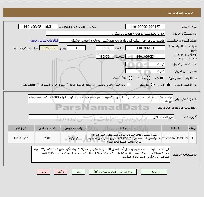204x197 pixels.
Task: Click the شماره نیاز field 1101000001000127
Action: pos(145,26)
